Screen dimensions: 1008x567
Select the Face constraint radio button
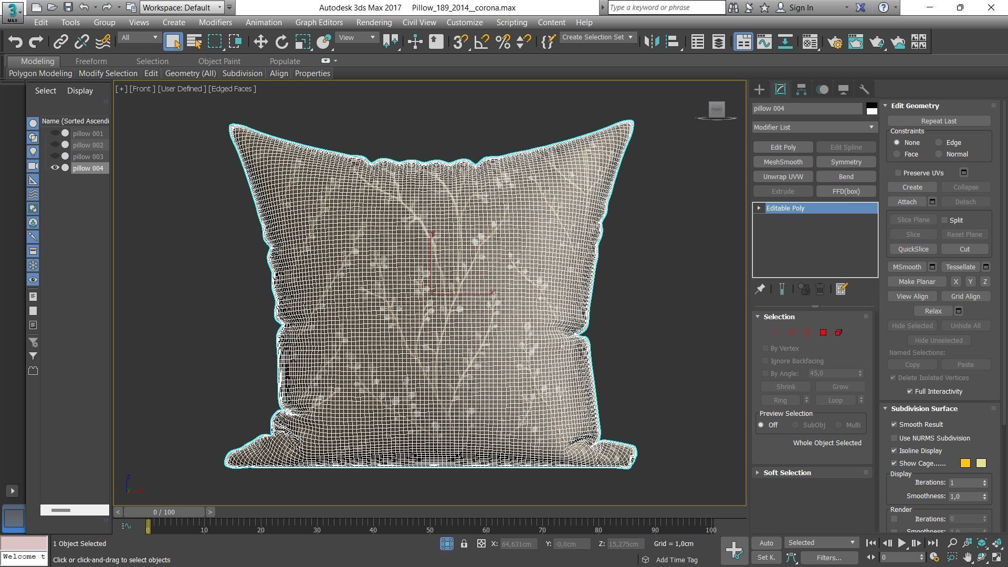(897, 154)
